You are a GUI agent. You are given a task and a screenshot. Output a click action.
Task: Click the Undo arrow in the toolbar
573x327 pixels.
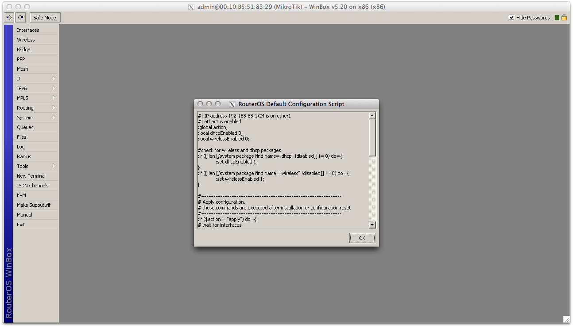[9, 18]
